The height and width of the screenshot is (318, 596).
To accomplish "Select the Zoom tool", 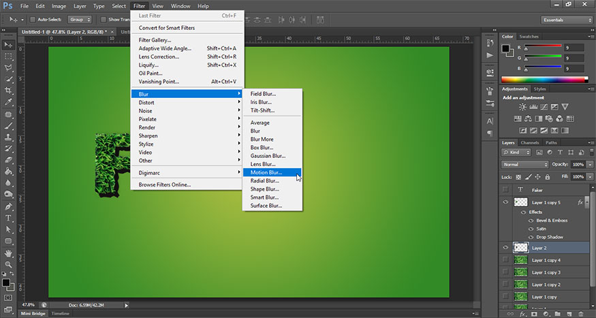I will (x=8, y=264).
